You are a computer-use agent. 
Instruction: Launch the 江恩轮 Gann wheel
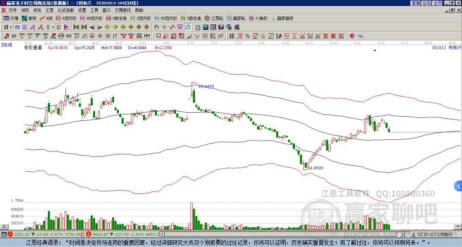pos(214,18)
